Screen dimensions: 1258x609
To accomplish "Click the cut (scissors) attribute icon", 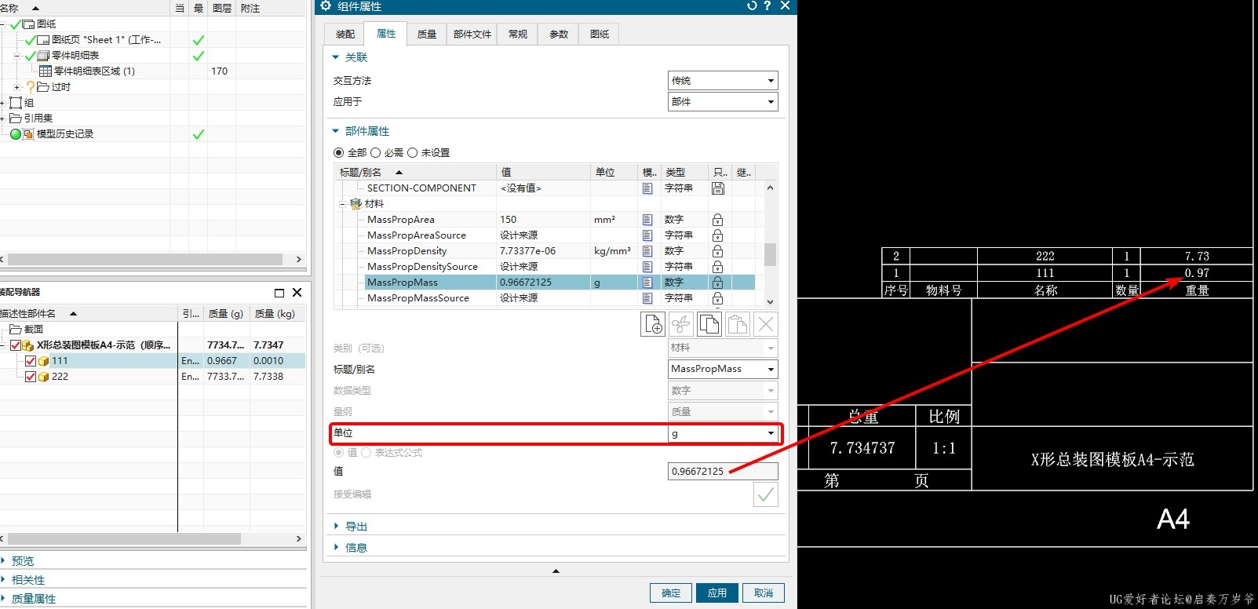I will (x=681, y=324).
